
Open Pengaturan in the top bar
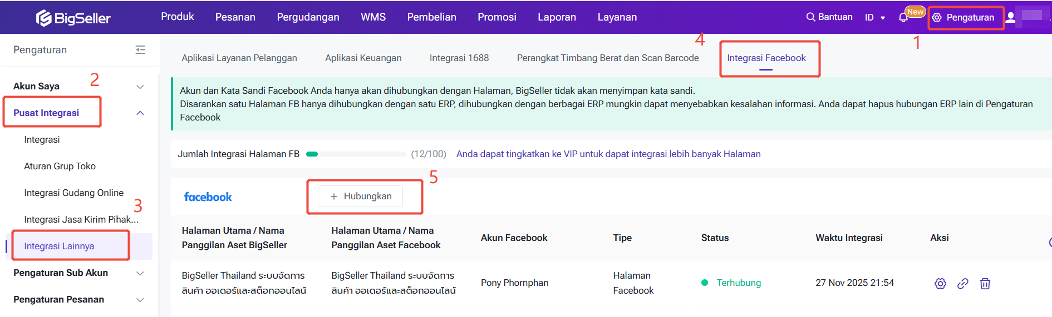(x=965, y=18)
